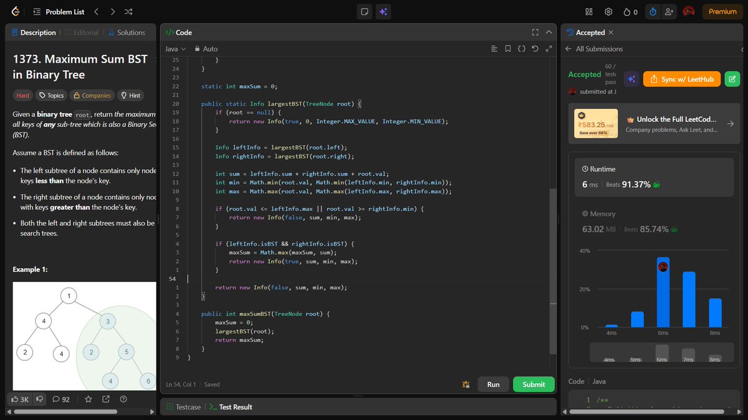Click the Submit button

pyautogui.click(x=534, y=385)
